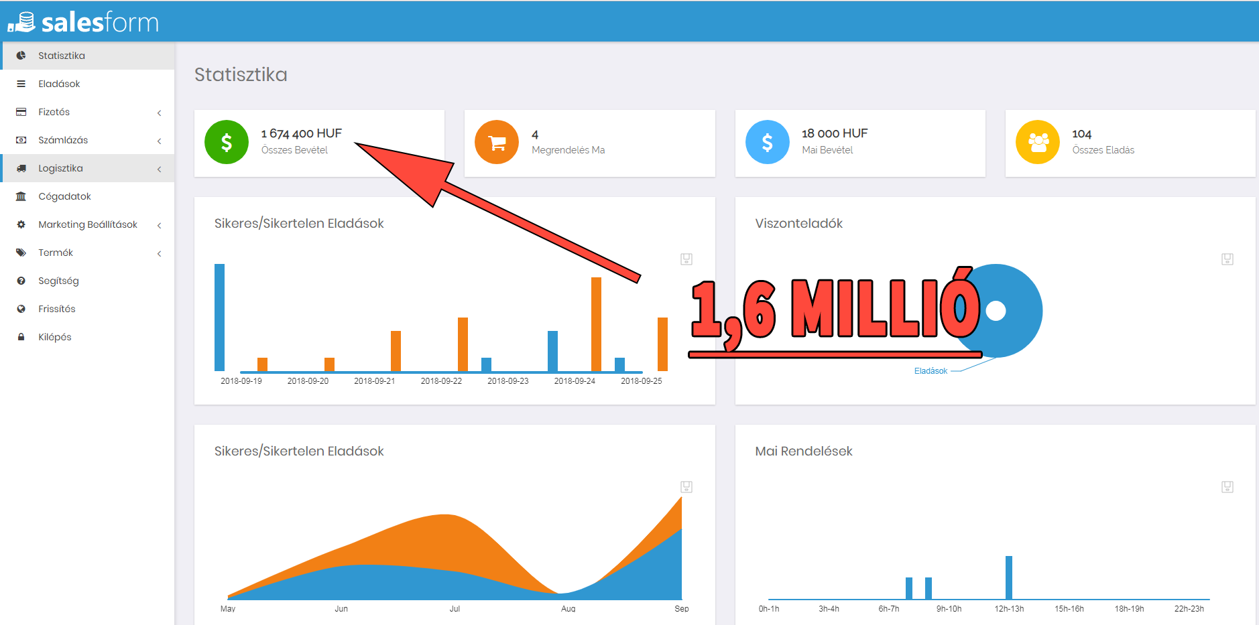The width and height of the screenshot is (1259, 625).
Task: Open the Cégadatok page
Action: pyautogui.click(x=64, y=196)
